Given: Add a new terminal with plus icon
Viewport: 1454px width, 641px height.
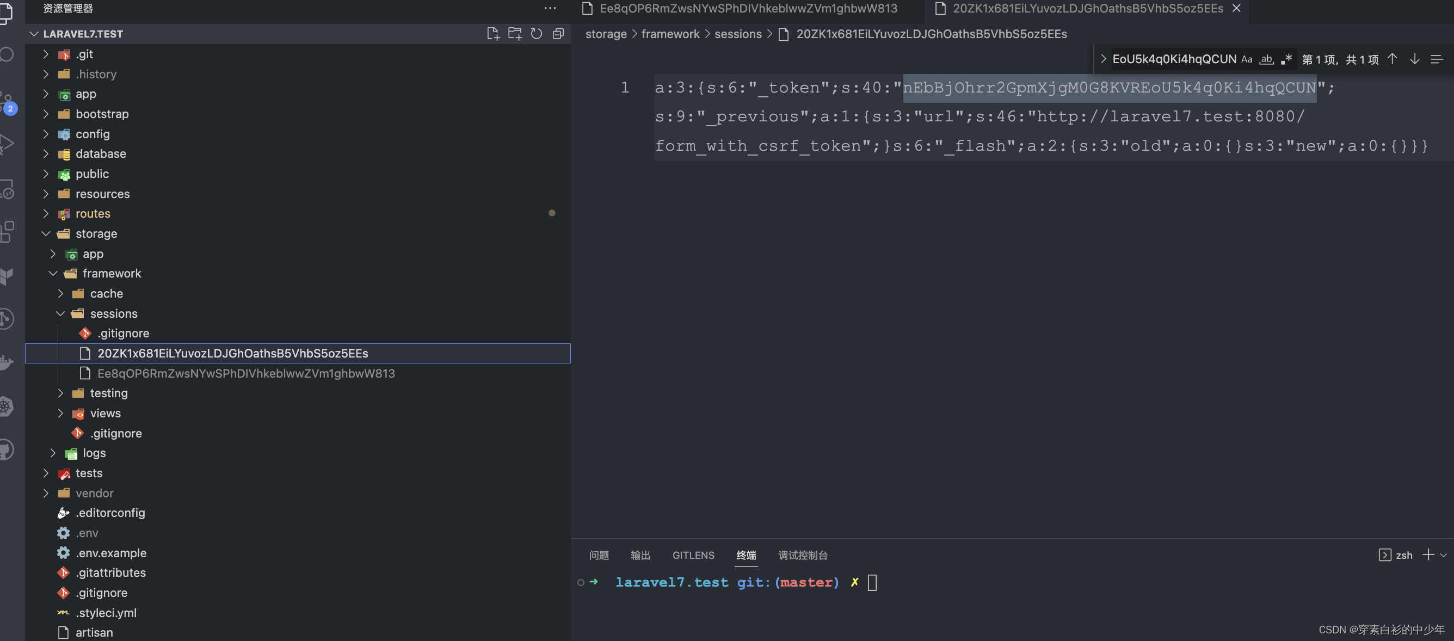Looking at the screenshot, I should [1428, 555].
